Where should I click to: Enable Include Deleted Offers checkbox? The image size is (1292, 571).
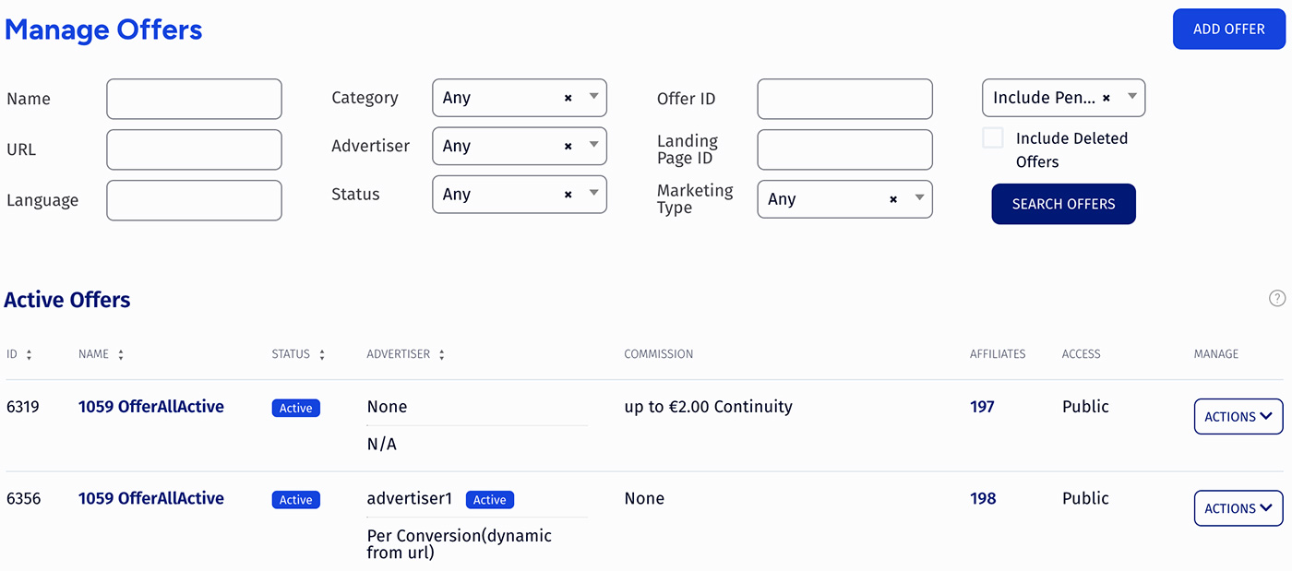[x=993, y=138]
